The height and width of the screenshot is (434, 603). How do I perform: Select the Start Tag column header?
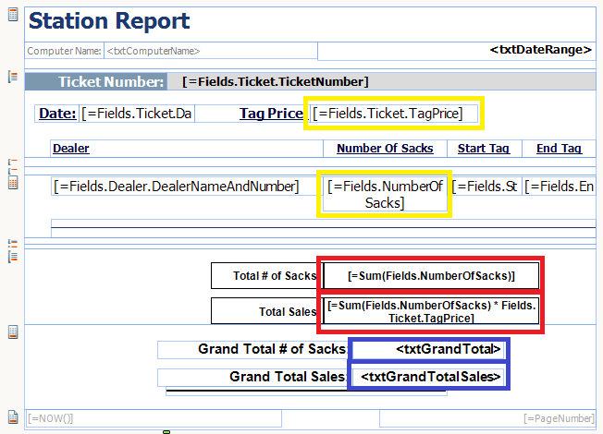pos(484,149)
